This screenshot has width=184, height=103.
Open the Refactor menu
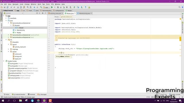[x=34, y=4]
